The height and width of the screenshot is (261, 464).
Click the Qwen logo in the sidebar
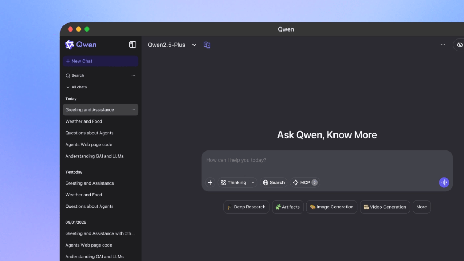pyautogui.click(x=80, y=45)
